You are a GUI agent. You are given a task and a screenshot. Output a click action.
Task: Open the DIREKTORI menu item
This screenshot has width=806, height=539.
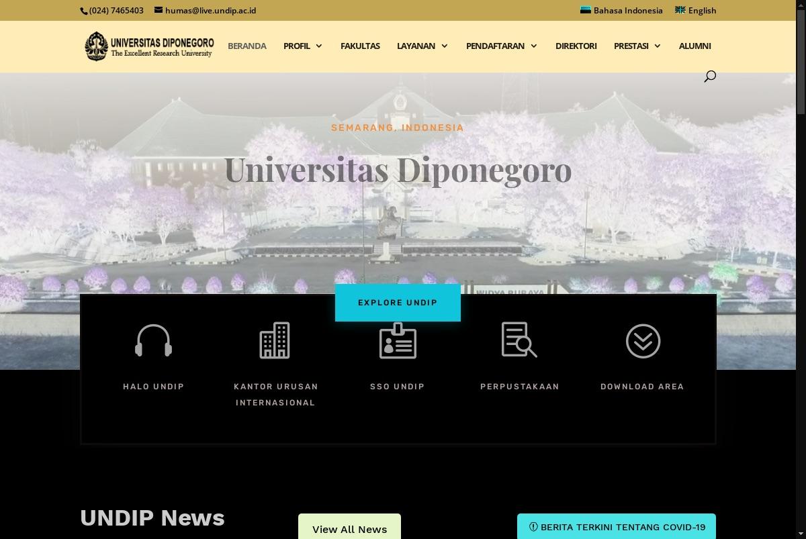pos(576,46)
